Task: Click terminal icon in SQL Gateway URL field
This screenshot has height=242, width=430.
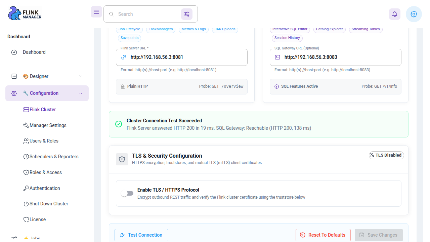Action: pos(277,57)
